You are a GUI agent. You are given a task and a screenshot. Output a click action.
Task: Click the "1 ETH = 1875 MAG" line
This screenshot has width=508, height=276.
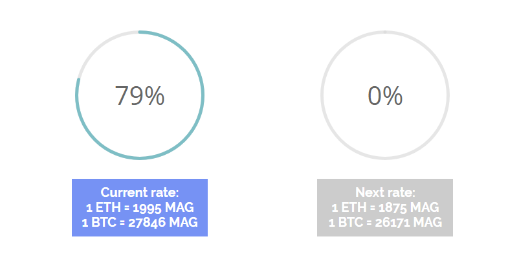[385, 207]
